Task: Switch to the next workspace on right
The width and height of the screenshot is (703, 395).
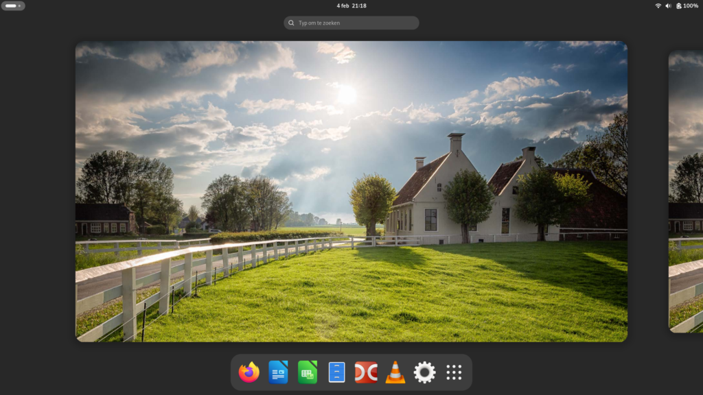Action: pos(686,191)
